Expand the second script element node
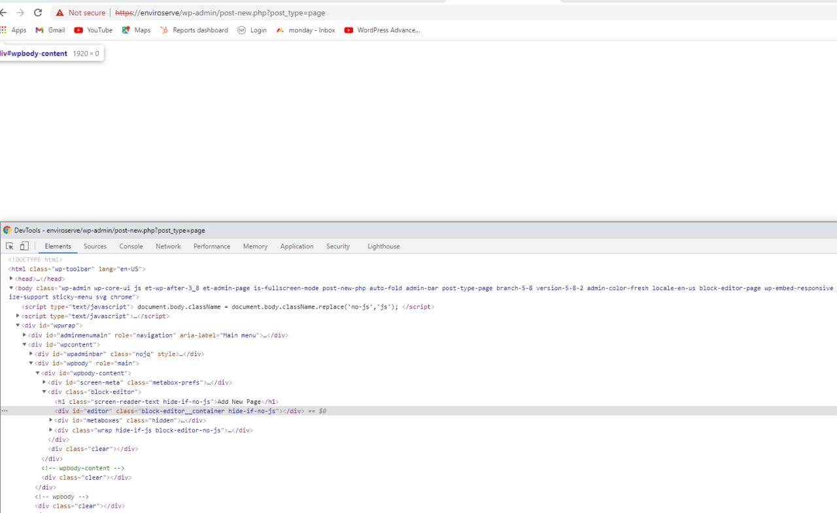 tap(18, 316)
